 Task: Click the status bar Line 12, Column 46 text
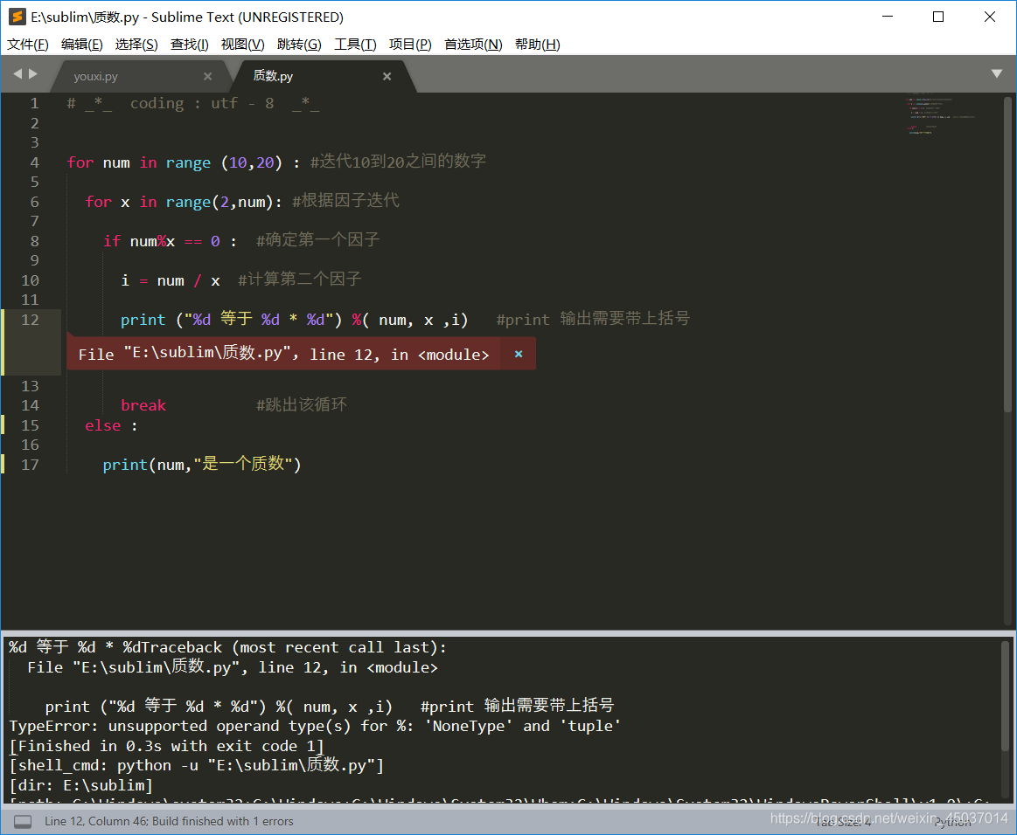[169, 821]
